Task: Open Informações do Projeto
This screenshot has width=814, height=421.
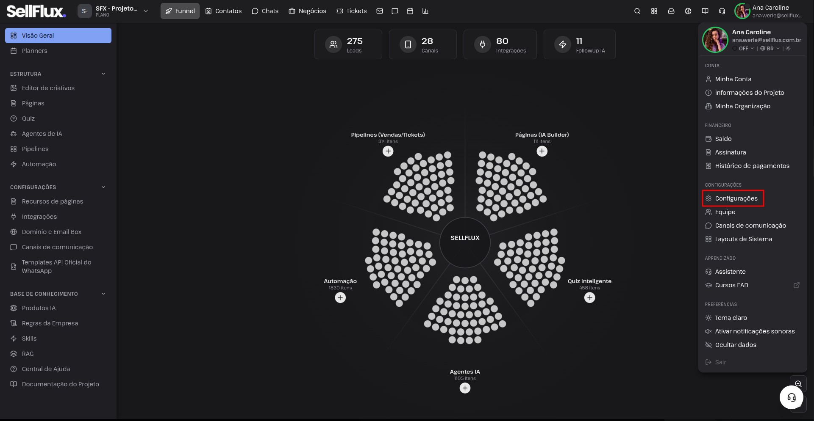Action: (752, 93)
